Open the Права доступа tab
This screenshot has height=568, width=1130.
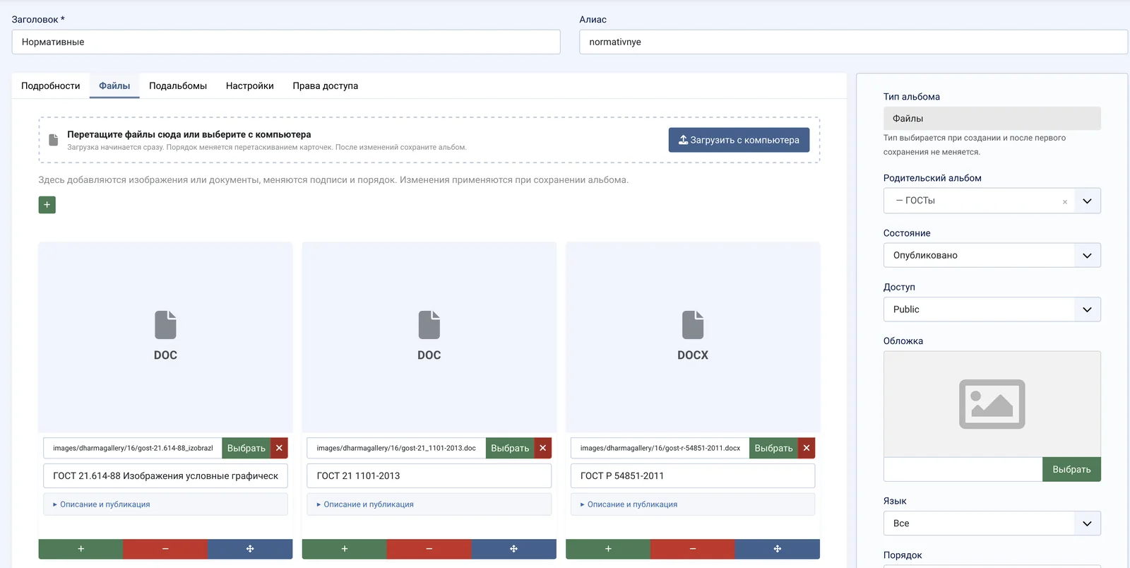pyautogui.click(x=325, y=85)
